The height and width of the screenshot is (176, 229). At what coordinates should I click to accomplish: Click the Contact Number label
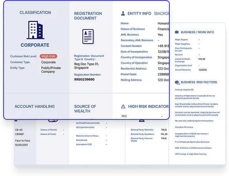[x=131, y=46]
